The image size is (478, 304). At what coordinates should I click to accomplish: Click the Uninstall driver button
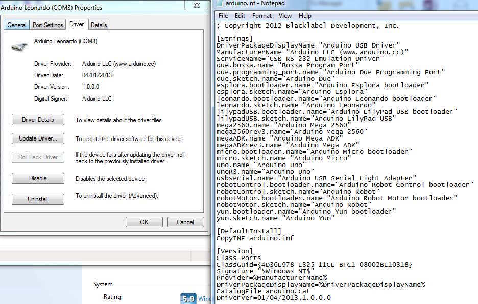(38, 199)
